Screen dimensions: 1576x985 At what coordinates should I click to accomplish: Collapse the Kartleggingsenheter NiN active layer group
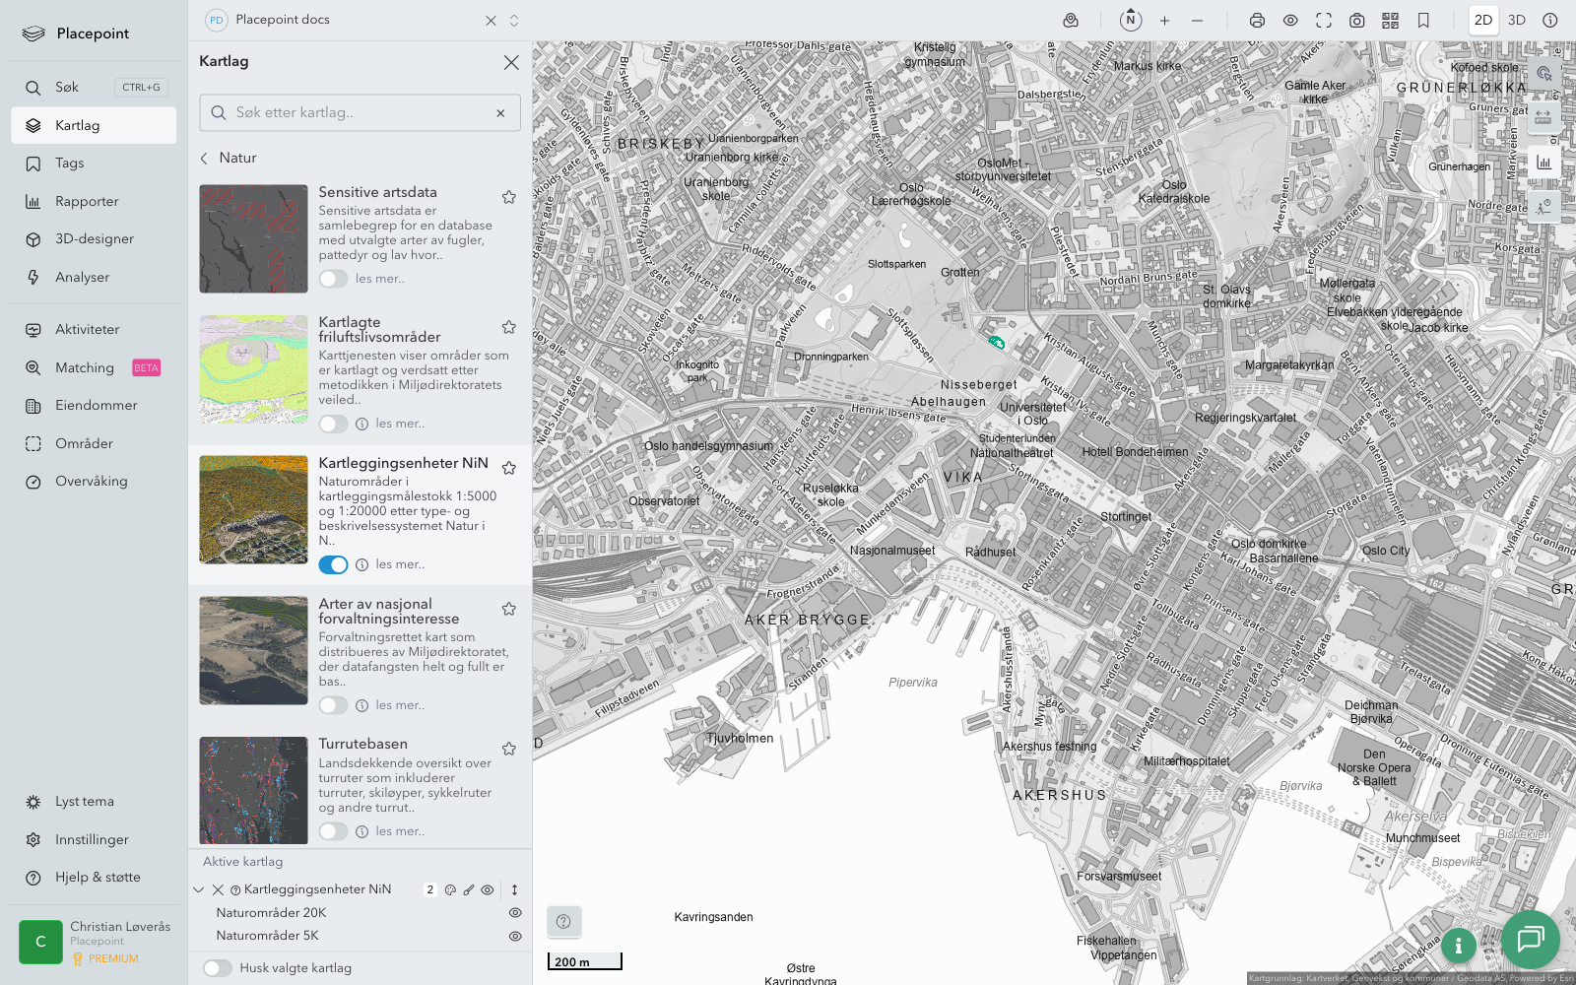(x=199, y=889)
